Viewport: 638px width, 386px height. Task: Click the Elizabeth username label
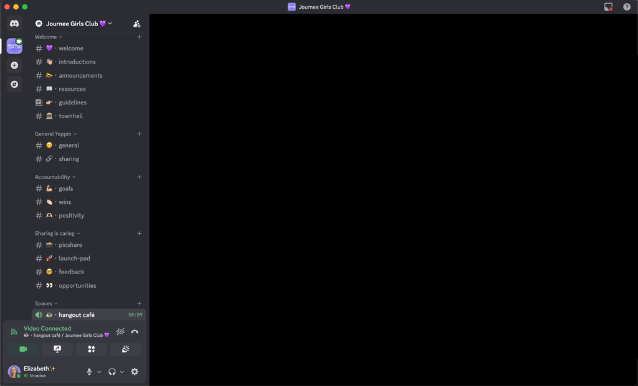click(39, 369)
